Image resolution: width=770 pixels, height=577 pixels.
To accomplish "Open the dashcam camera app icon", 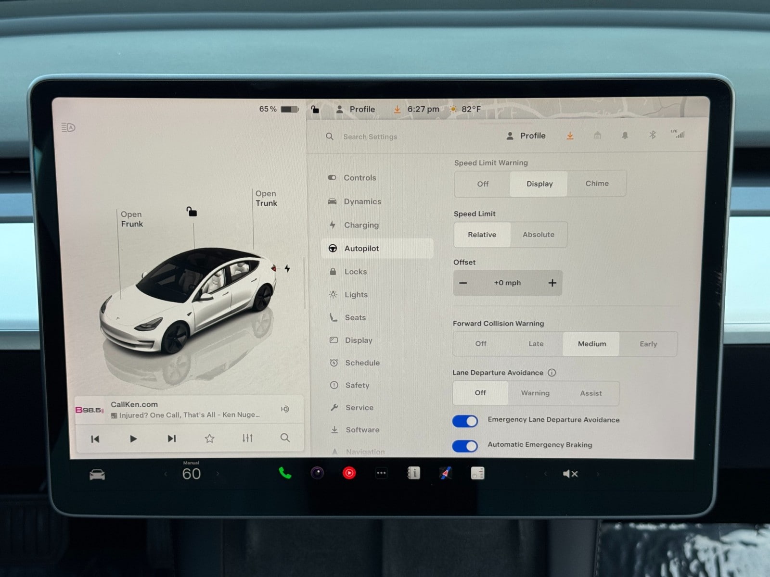I will (317, 473).
